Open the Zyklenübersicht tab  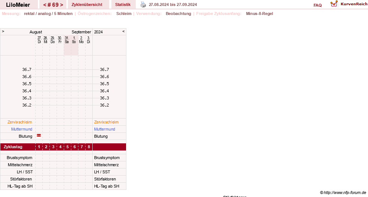pyautogui.click(x=87, y=5)
